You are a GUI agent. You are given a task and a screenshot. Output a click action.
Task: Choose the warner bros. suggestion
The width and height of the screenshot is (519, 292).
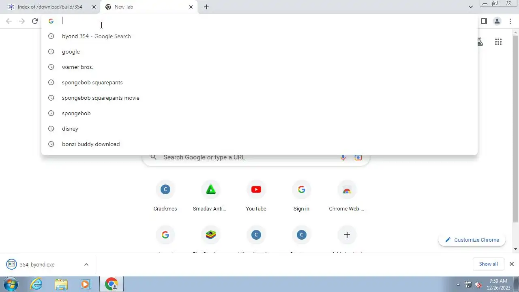pyautogui.click(x=259, y=67)
